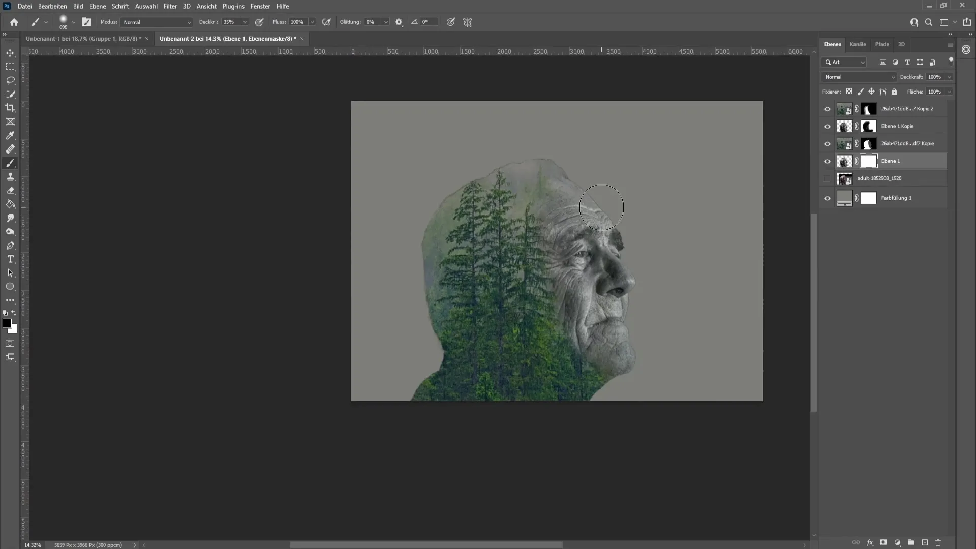Screen dimensions: 976x549
Task: Click the Gradient tool icon
Action: point(10,204)
